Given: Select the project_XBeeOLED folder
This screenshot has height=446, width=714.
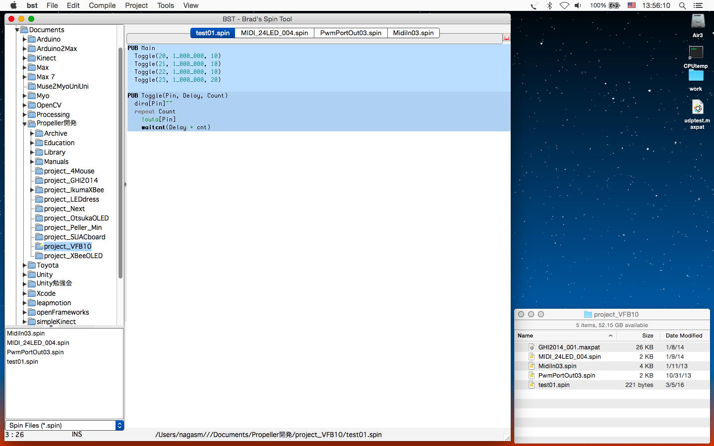Looking at the screenshot, I should click(73, 256).
